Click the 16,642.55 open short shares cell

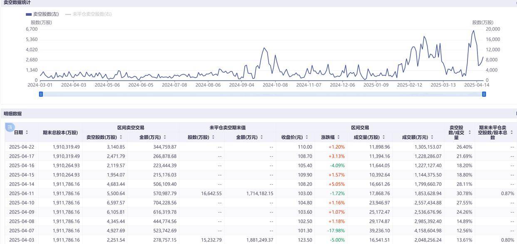coord(211,193)
